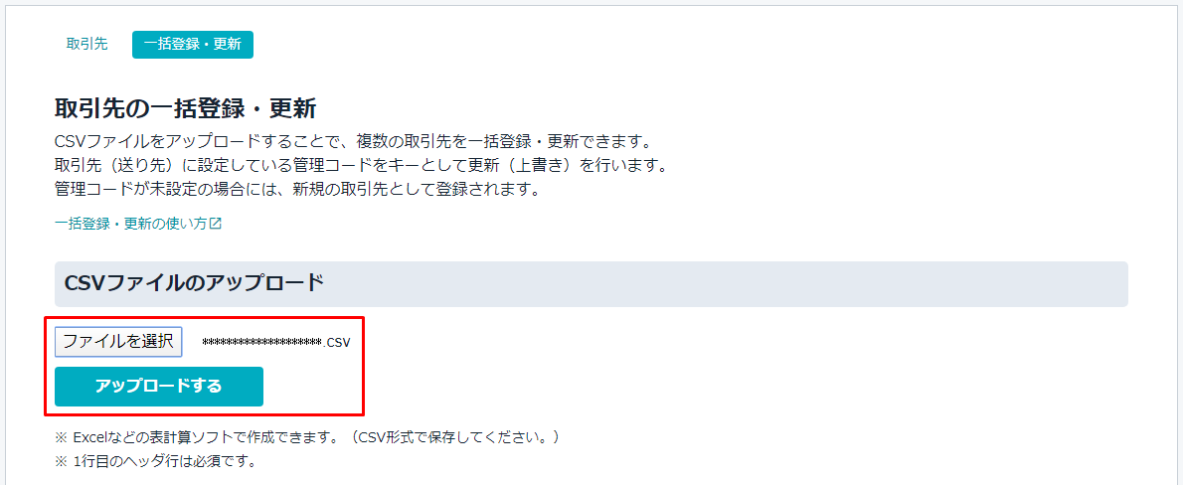Click the masked asterisk file name text
The image size is (1183, 485).
point(263,342)
